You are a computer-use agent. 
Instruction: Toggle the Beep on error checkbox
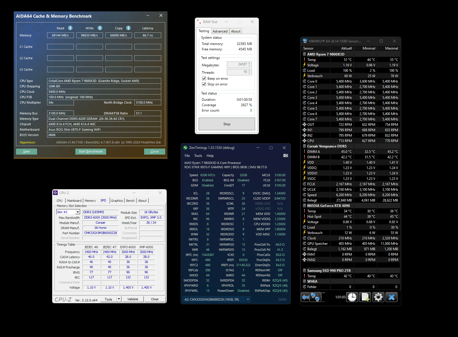pyautogui.click(x=204, y=78)
